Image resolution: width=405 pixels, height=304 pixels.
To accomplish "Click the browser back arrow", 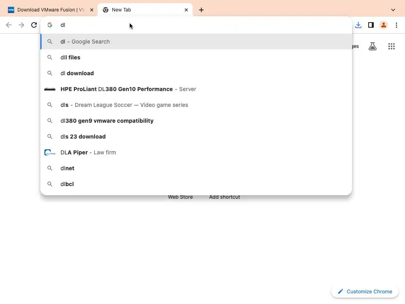I will (x=9, y=25).
